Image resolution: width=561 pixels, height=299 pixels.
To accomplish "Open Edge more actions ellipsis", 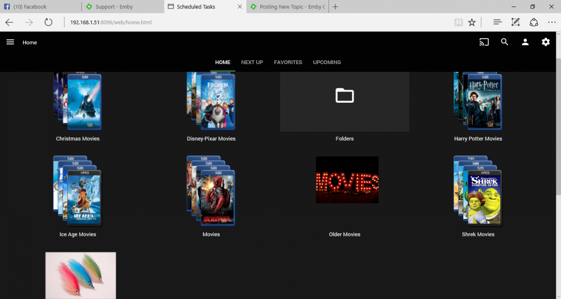I will [x=552, y=22].
